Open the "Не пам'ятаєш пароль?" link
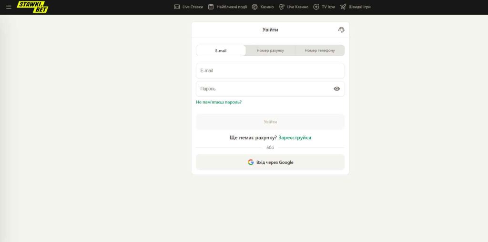The image size is (488, 242). [219, 102]
